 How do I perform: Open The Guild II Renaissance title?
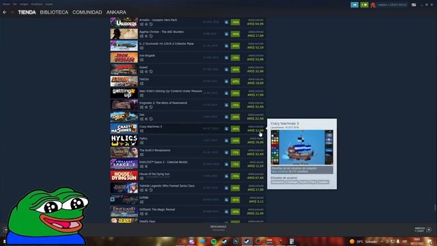[x=155, y=150]
